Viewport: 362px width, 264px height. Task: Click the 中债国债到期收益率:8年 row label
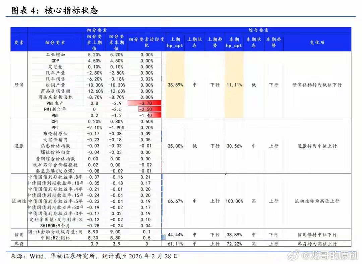(x=55, y=177)
